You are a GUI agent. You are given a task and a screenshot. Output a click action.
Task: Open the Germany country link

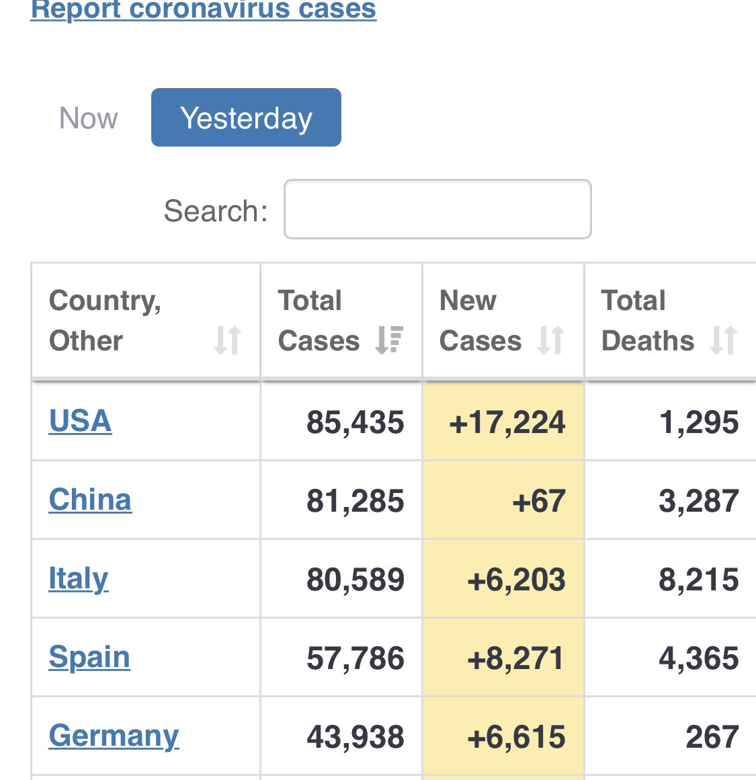(114, 736)
